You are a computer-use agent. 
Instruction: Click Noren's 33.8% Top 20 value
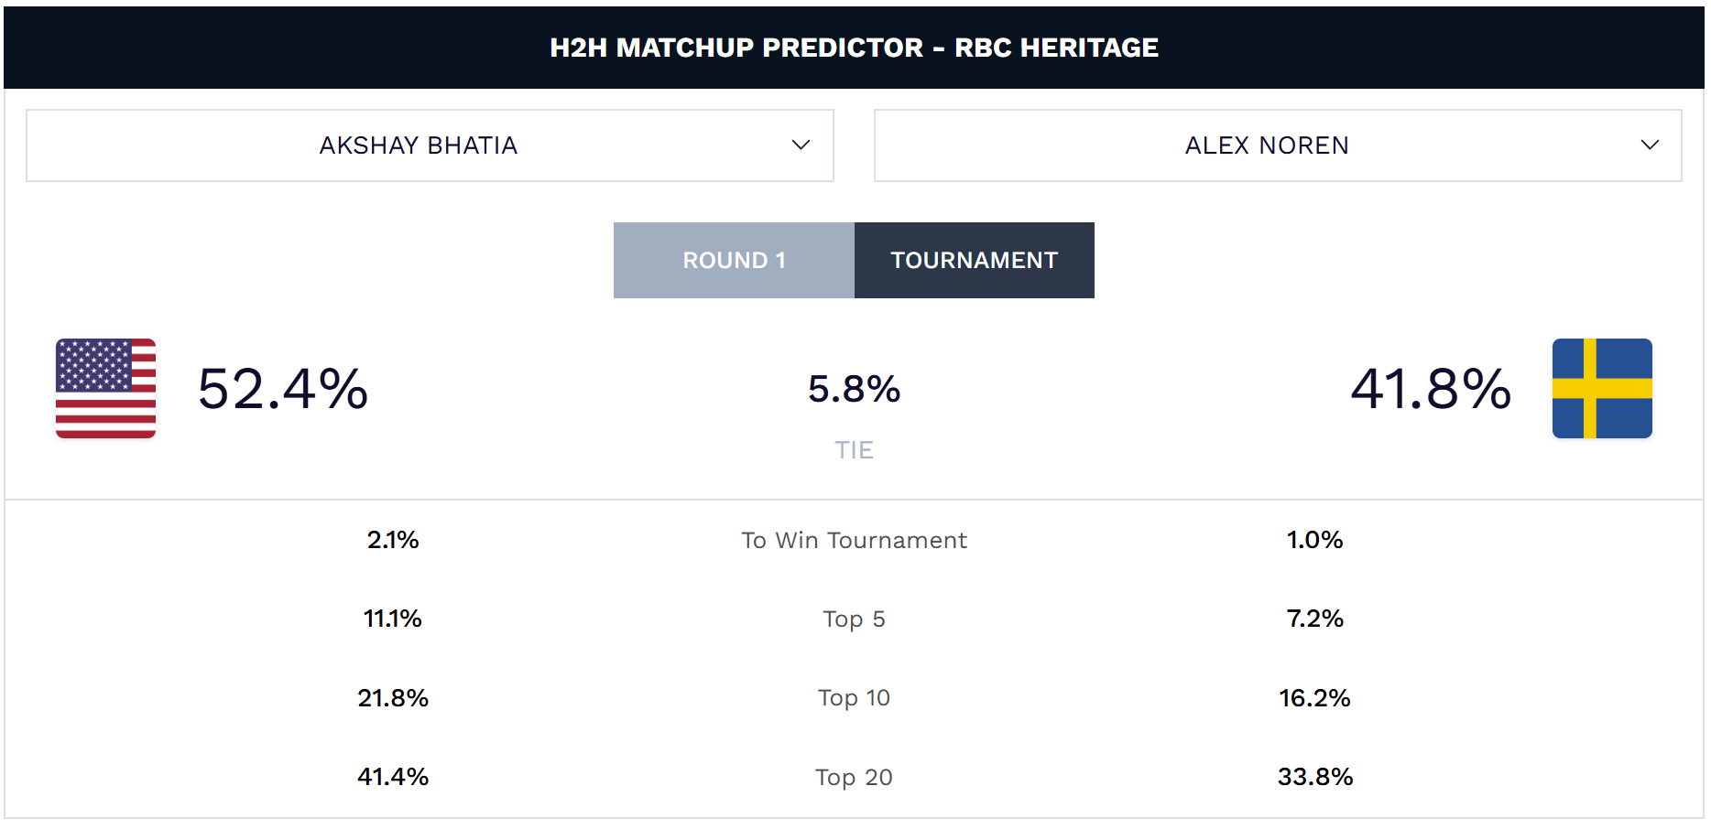coord(1314,777)
